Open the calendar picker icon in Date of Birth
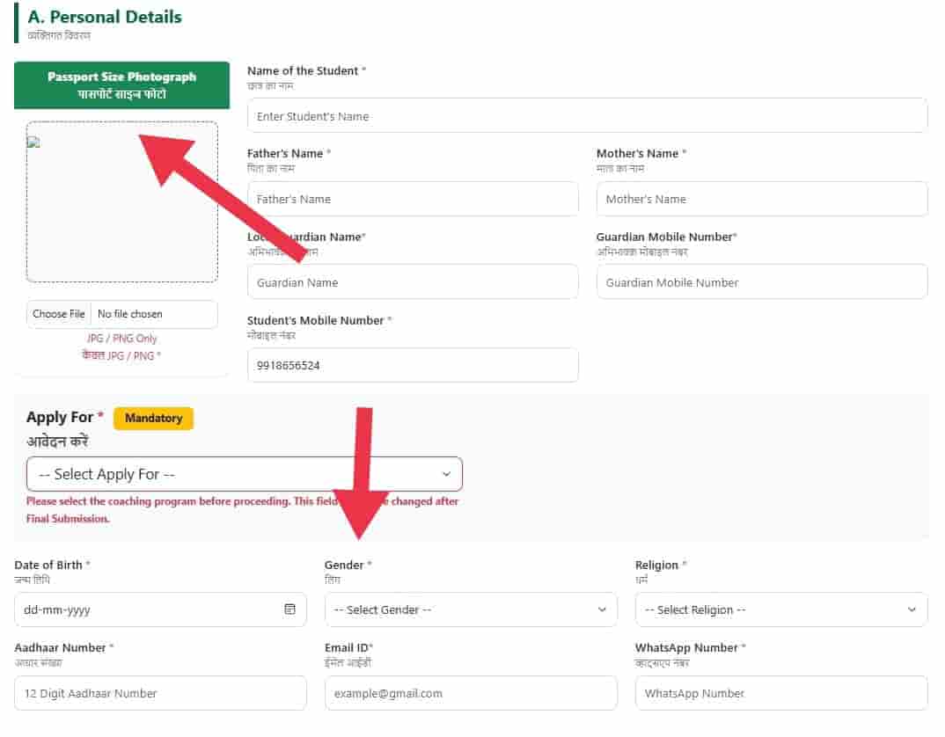 pyautogui.click(x=289, y=609)
